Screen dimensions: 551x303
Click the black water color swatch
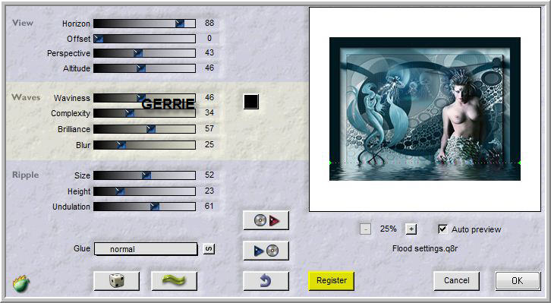coord(251,102)
